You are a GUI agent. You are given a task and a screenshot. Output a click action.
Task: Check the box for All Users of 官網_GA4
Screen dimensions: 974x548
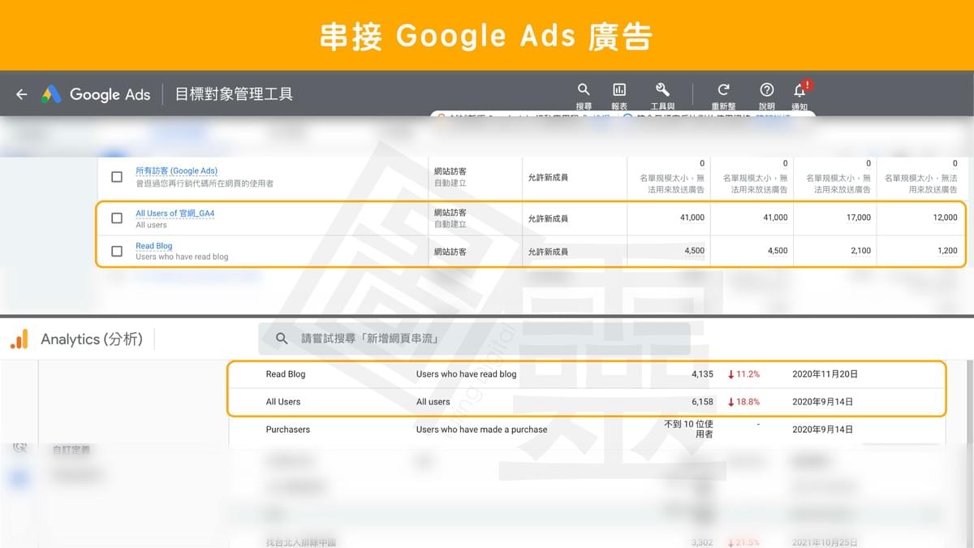[117, 218]
